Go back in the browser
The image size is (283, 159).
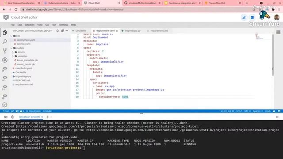(4, 9)
